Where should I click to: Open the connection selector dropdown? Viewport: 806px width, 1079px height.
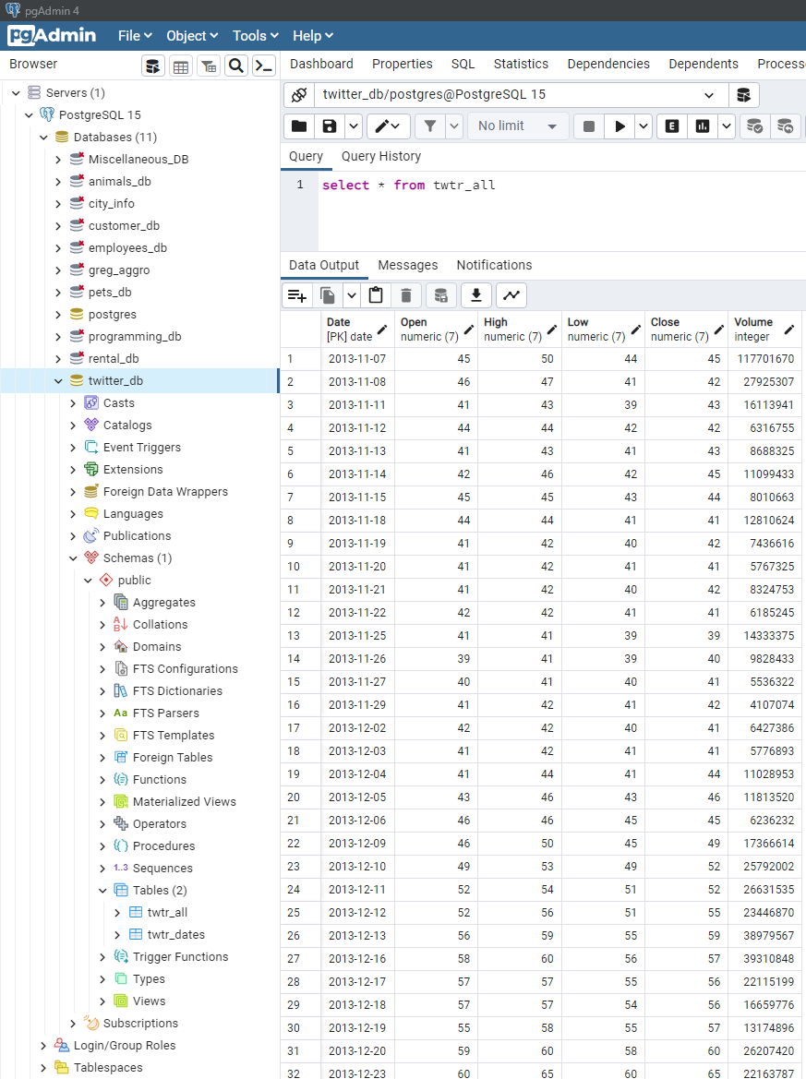pos(708,95)
